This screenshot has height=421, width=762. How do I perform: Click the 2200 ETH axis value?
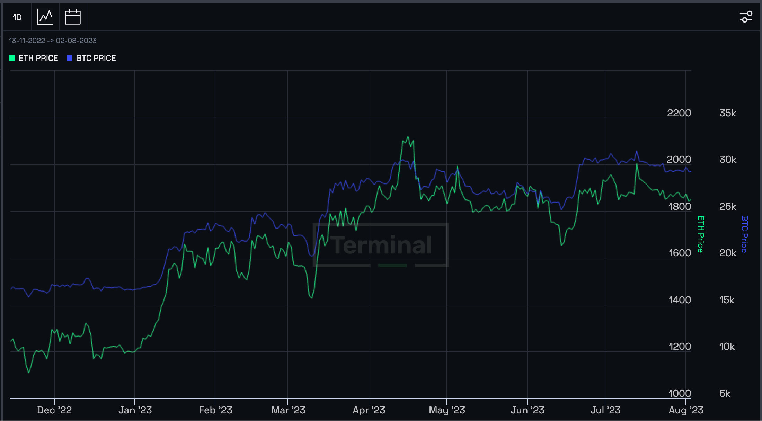[x=679, y=113]
